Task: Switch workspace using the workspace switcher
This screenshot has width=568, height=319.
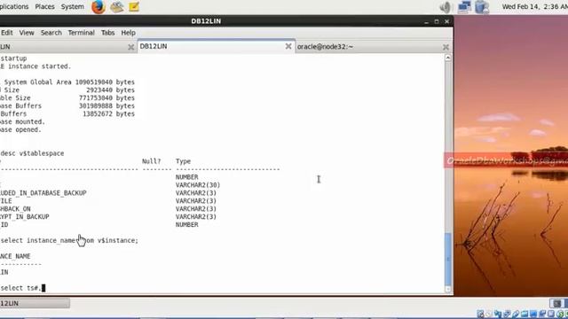Action: [x=558, y=303]
